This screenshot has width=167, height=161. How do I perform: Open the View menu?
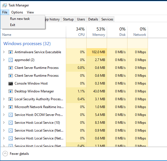30,12
